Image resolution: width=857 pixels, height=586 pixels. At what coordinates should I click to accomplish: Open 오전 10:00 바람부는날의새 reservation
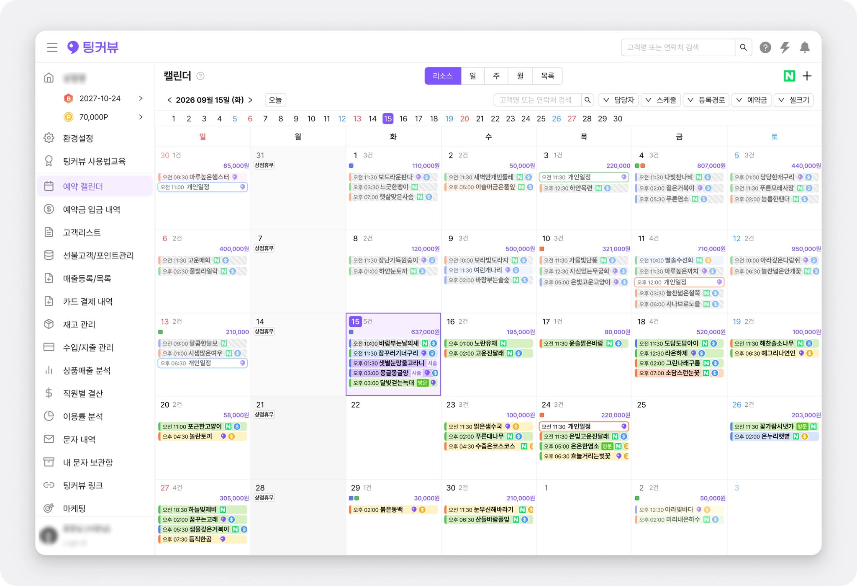(393, 343)
